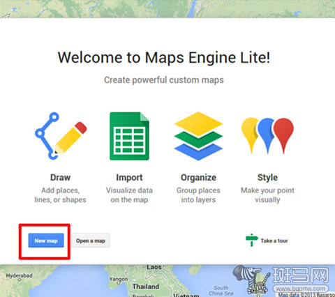Image resolution: width=335 pixels, height=297 pixels.
Task: Click 'Group places into layers' description
Action: tap(198, 195)
